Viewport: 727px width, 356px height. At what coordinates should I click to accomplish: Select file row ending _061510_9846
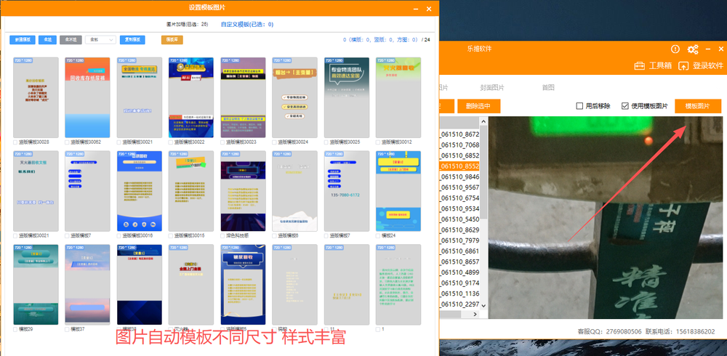(x=459, y=177)
